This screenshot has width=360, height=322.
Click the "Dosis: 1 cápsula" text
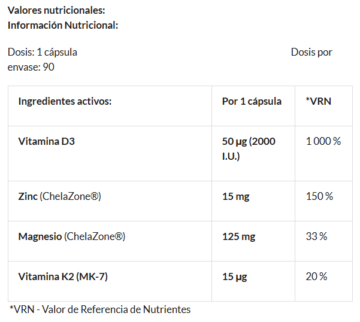click(x=43, y=52)
